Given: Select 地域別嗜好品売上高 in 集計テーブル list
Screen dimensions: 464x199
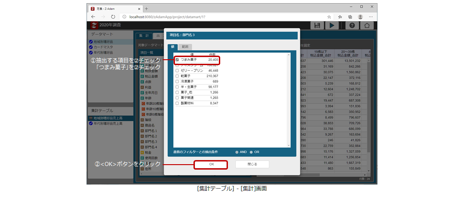Looking at the screenshot, I should [111, 118].
